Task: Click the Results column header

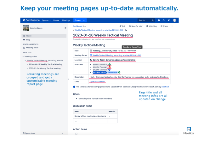Action: tap(112, 111)
